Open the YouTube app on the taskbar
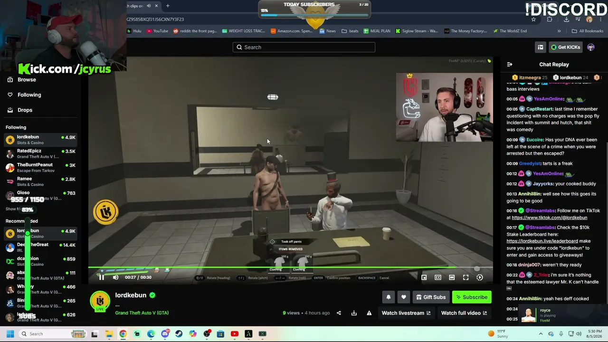Image resolution: width=608 pixels, height=342 pixels. click(234, 334)
